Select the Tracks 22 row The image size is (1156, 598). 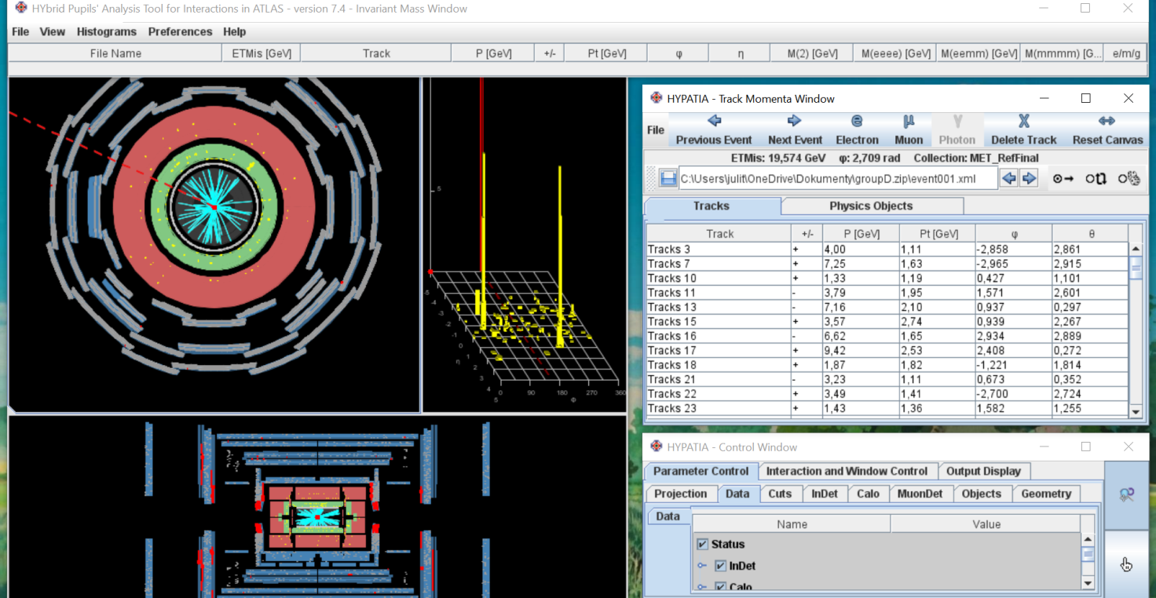pyautogui.click(x=887, y=394)
